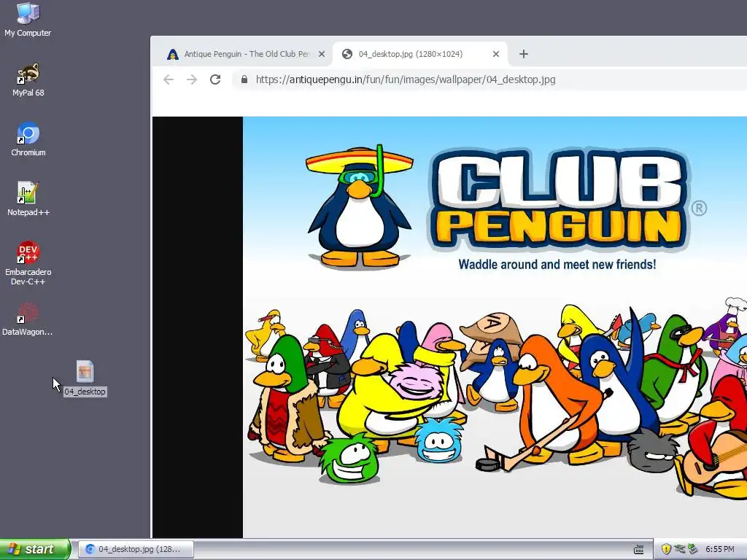Screen dimensions: 747x560
Task: Select the Embarcadero Dev-C++ desktop shortcut
Action: [28, 262]
